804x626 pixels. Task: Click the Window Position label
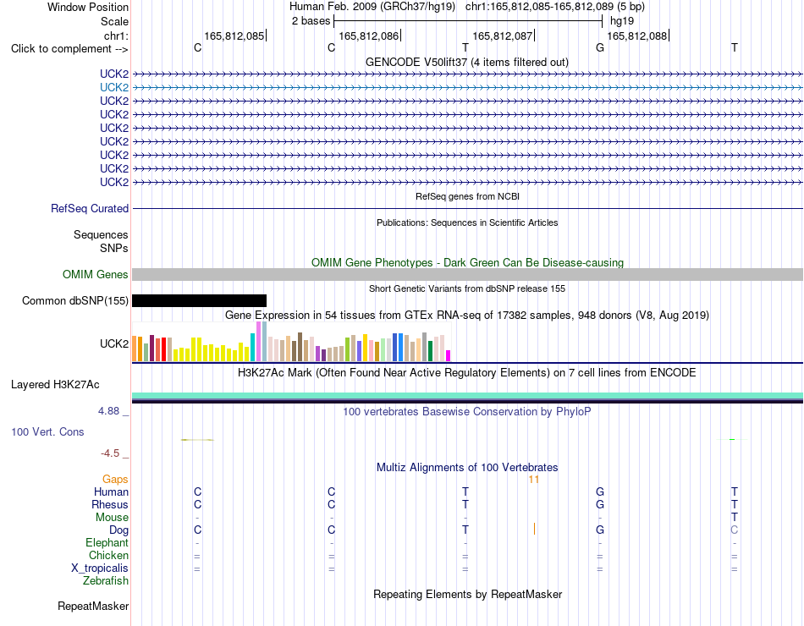[x=88, y=7]
